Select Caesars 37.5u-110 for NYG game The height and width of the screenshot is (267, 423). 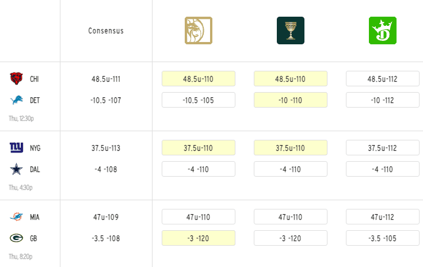pos(291,148)
